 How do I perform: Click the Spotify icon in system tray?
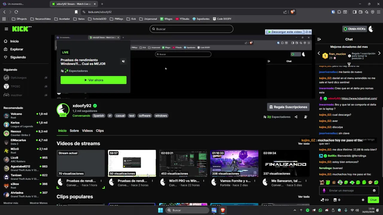(x=308, y=210)
